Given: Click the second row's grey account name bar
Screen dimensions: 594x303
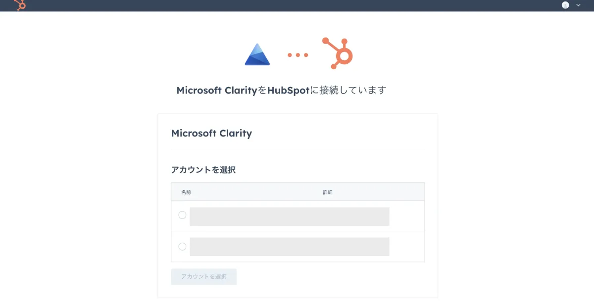Looking at the screenshot, I should click(290, 246).
